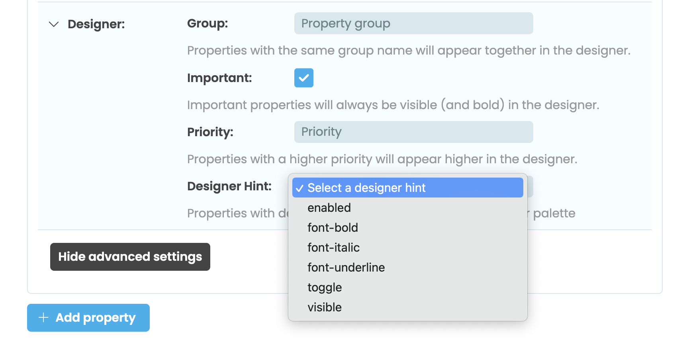Click the Important label
Viewport: 685px width, 348px height.
click(219, 78)
